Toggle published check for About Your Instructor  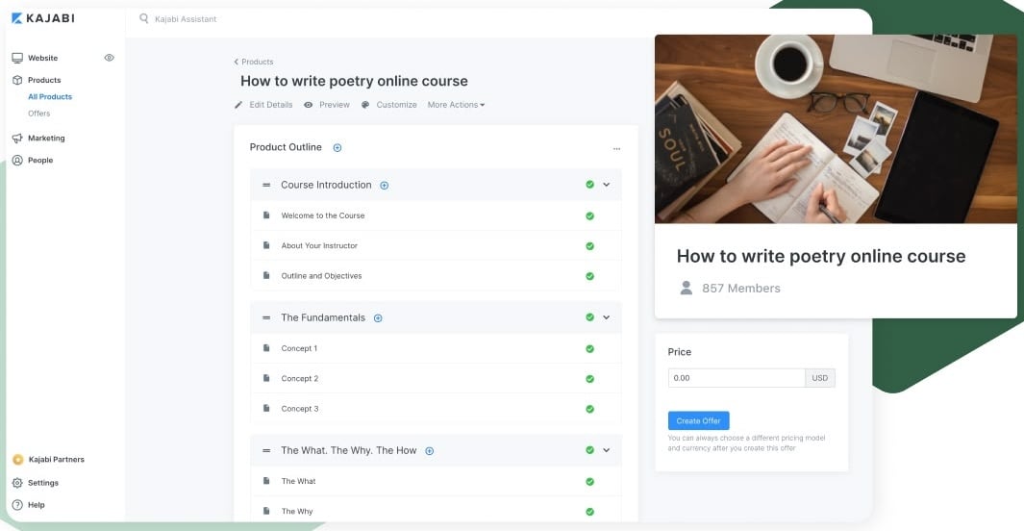pos(589,246)
